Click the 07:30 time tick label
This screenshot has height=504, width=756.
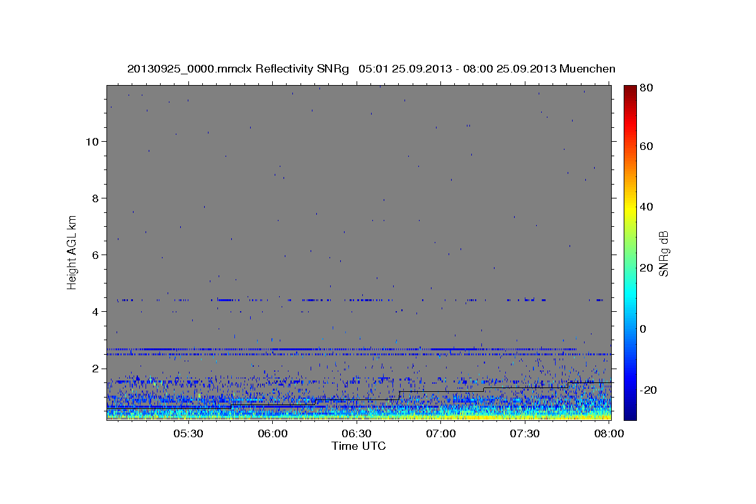[524, 434]
